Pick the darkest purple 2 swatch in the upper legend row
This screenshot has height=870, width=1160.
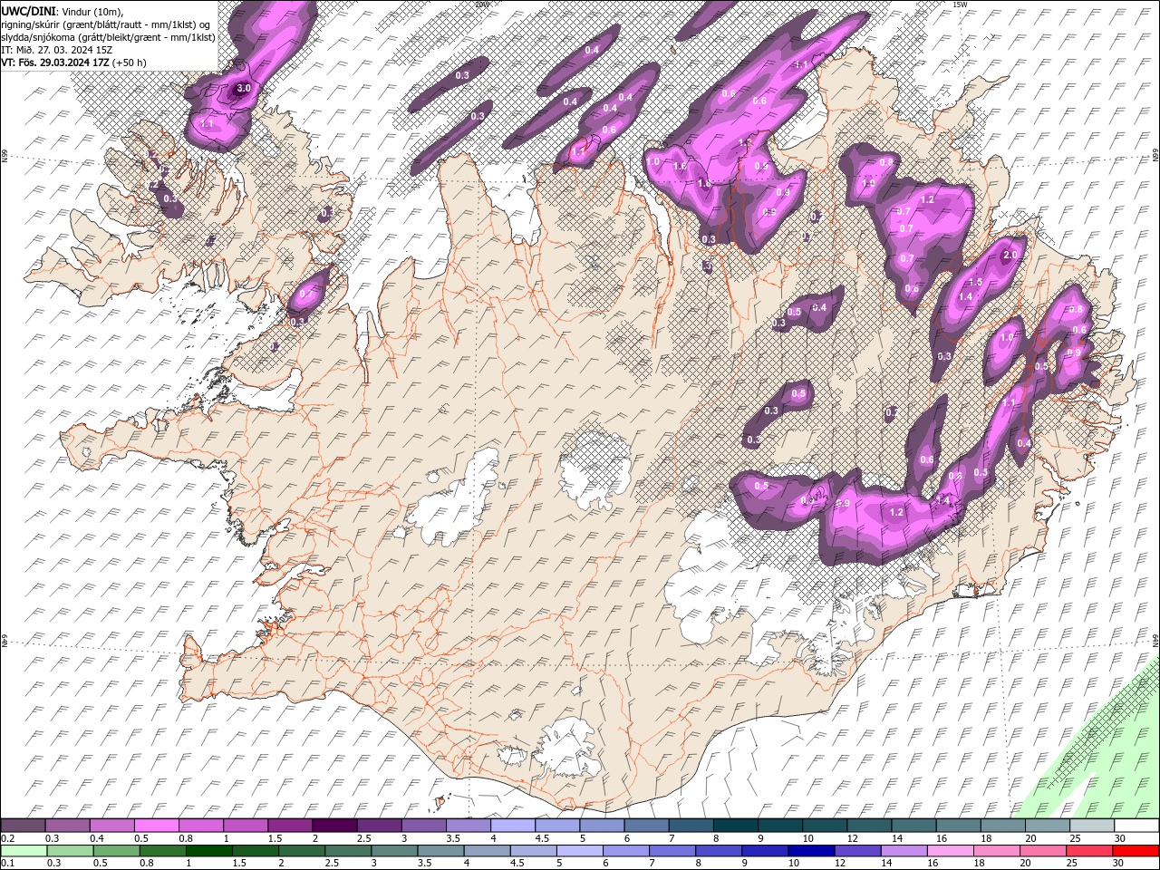[334, 826]
